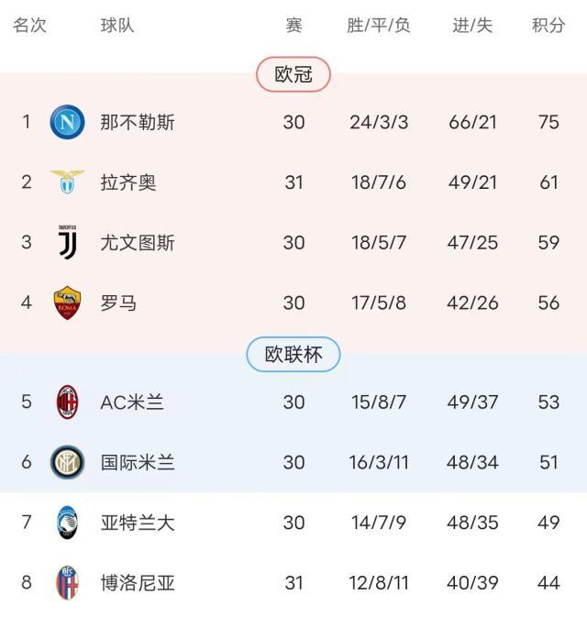Open the Bologna club crest icon
The image size is (587, 617).
[67, 582]
